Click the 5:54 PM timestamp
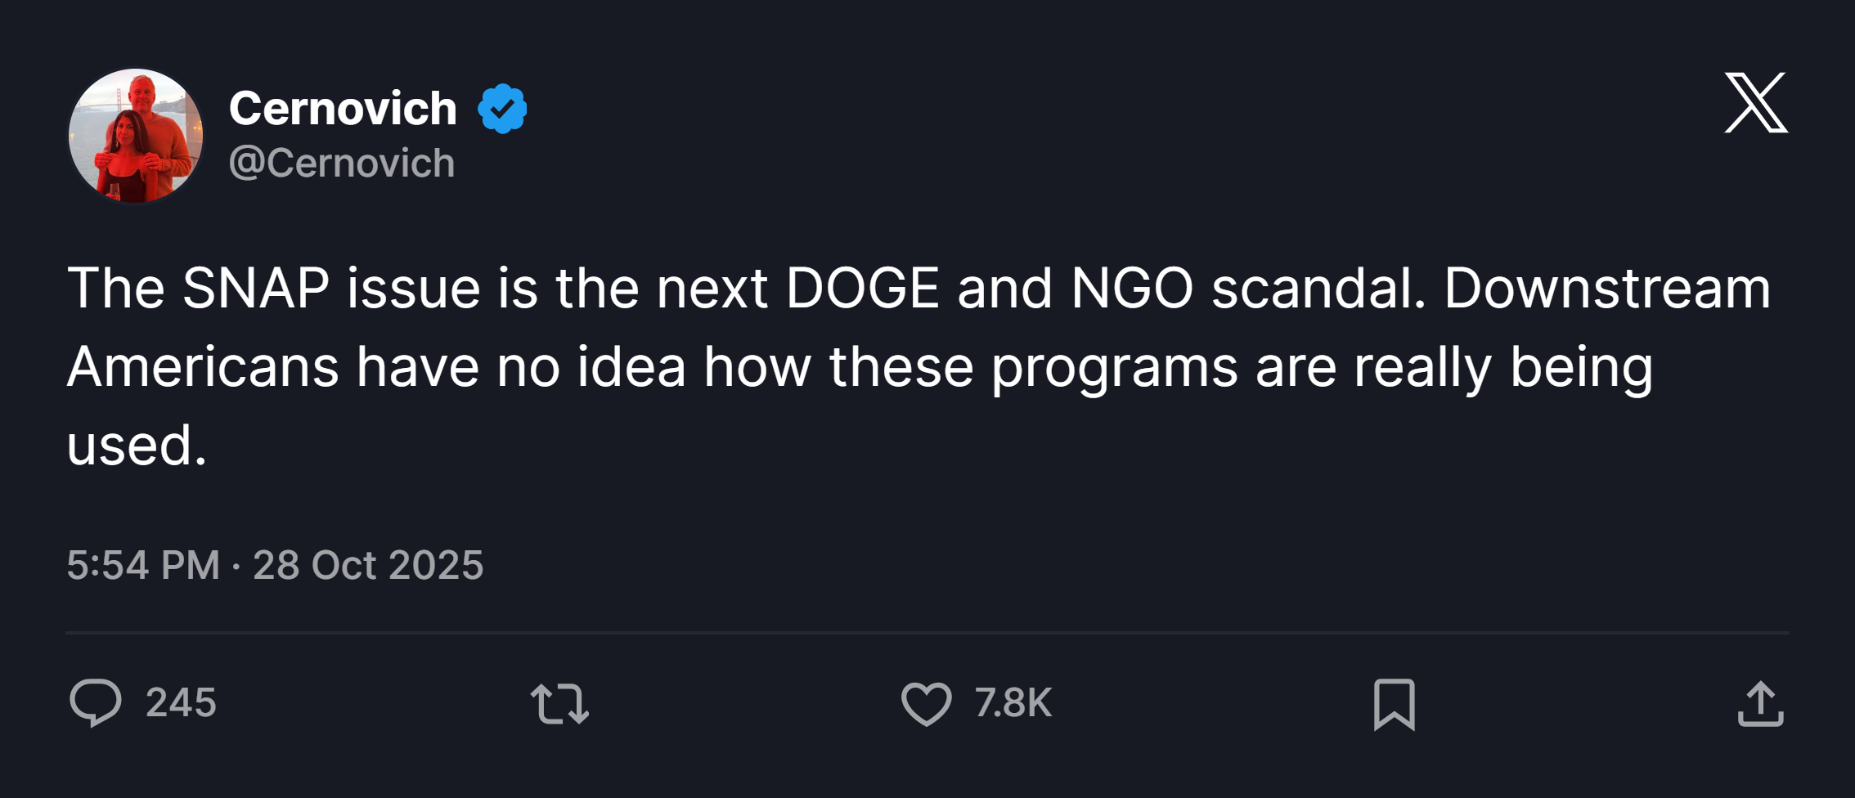Viewport: 1855px width, 798px height. (143, 565)
